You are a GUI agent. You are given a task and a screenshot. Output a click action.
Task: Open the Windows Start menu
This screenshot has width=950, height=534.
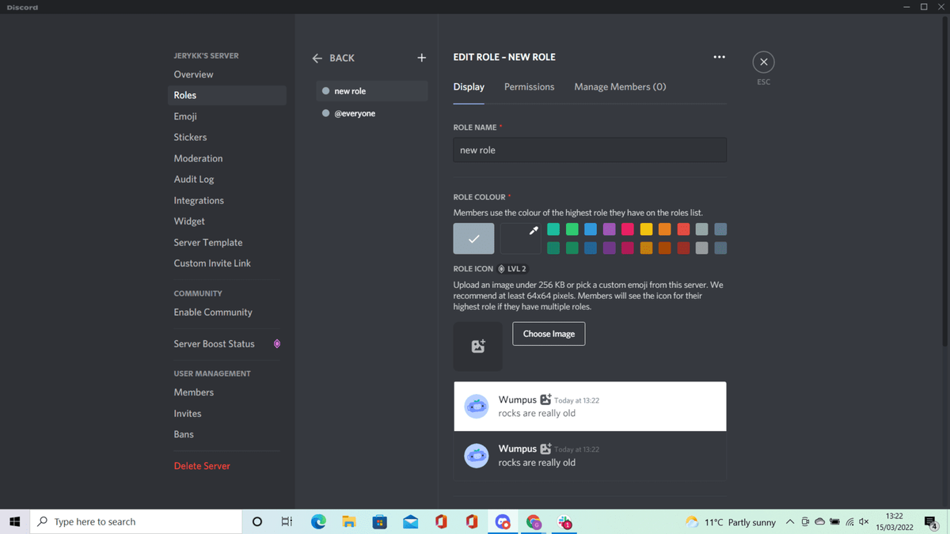click(14, 521)
